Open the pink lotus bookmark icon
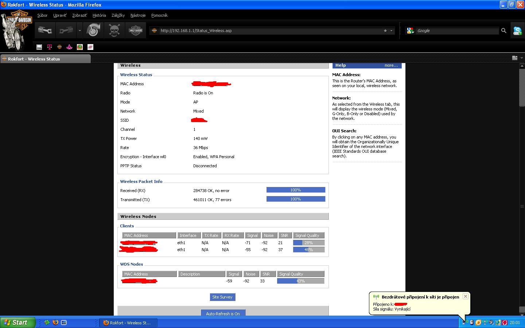Image resolution: width=525 pixels, height=328 pixels. (x=69, y=47)
